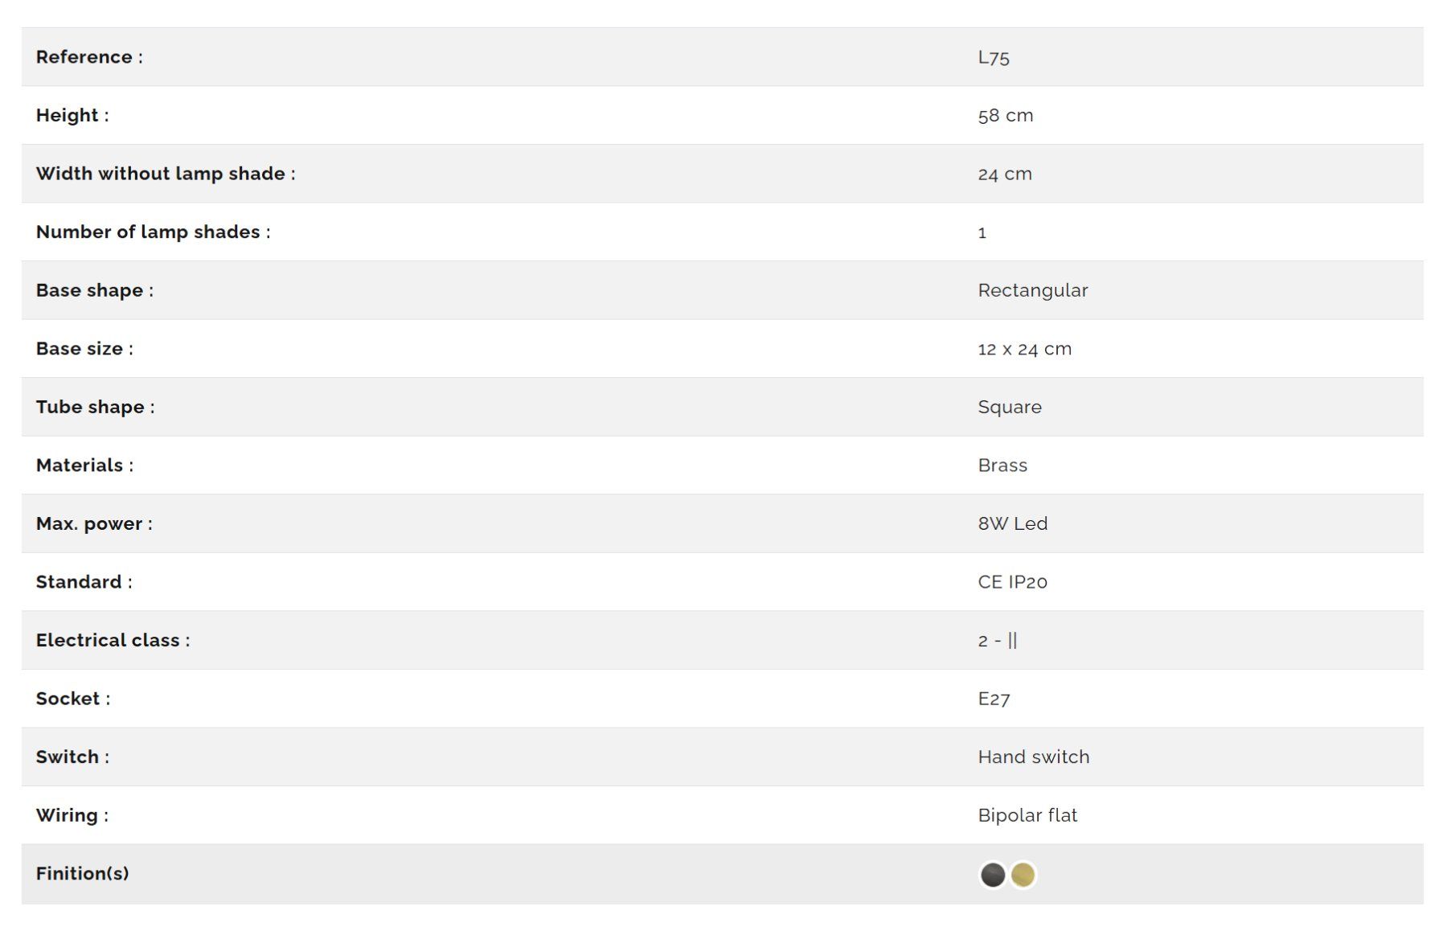Click the Square tube shape value

[1010, 407]
